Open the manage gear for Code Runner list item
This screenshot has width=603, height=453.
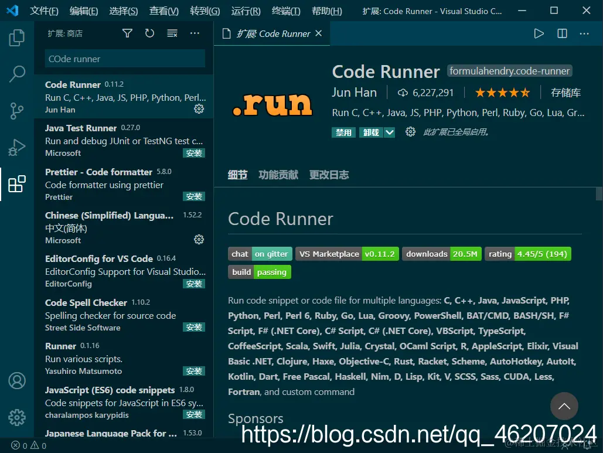199,109
